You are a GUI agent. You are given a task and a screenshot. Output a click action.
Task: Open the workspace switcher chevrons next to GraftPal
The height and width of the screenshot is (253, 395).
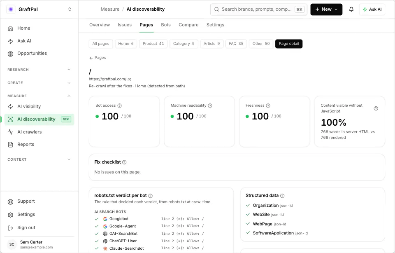click(x=70, y=9)
